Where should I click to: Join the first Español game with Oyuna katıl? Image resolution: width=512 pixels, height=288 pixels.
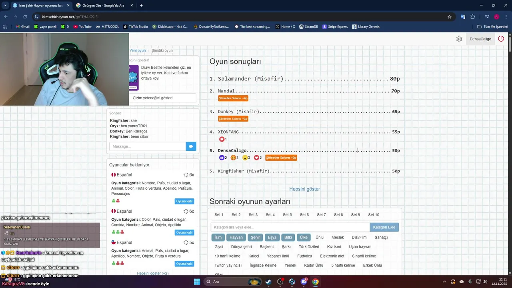pos(184,201)
